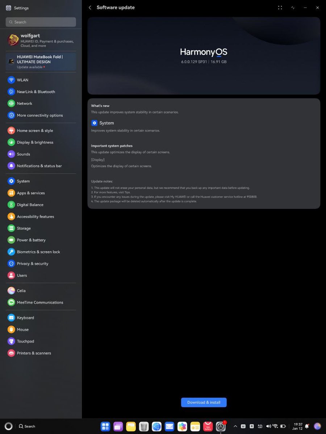This screenshot has width=326, height=434.
Task: Click the Settings search field
Action: click(41, 22)
